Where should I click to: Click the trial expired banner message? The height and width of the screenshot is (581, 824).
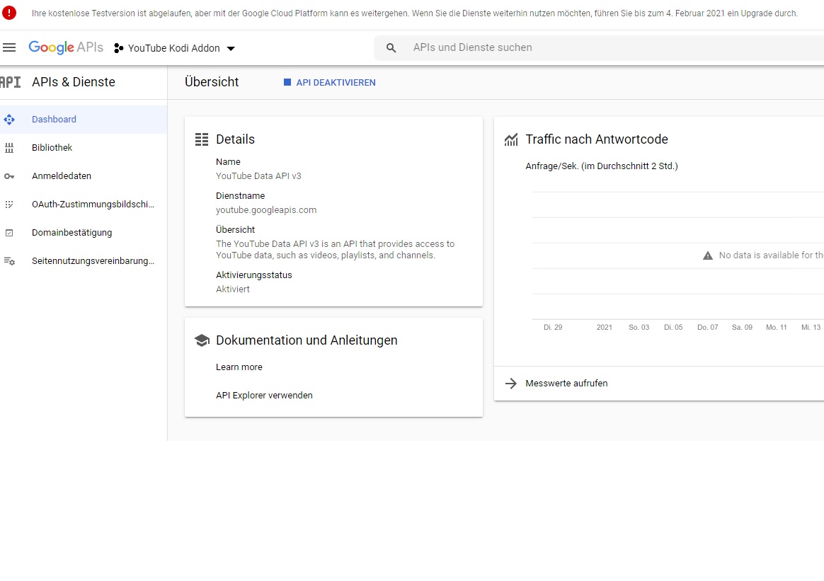tap(415, 13)
